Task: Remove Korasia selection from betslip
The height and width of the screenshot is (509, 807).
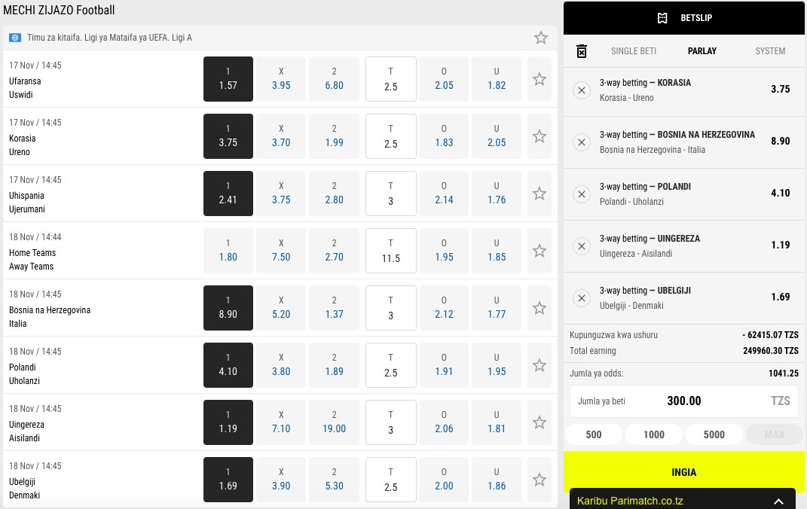Action: click(581, 90)
